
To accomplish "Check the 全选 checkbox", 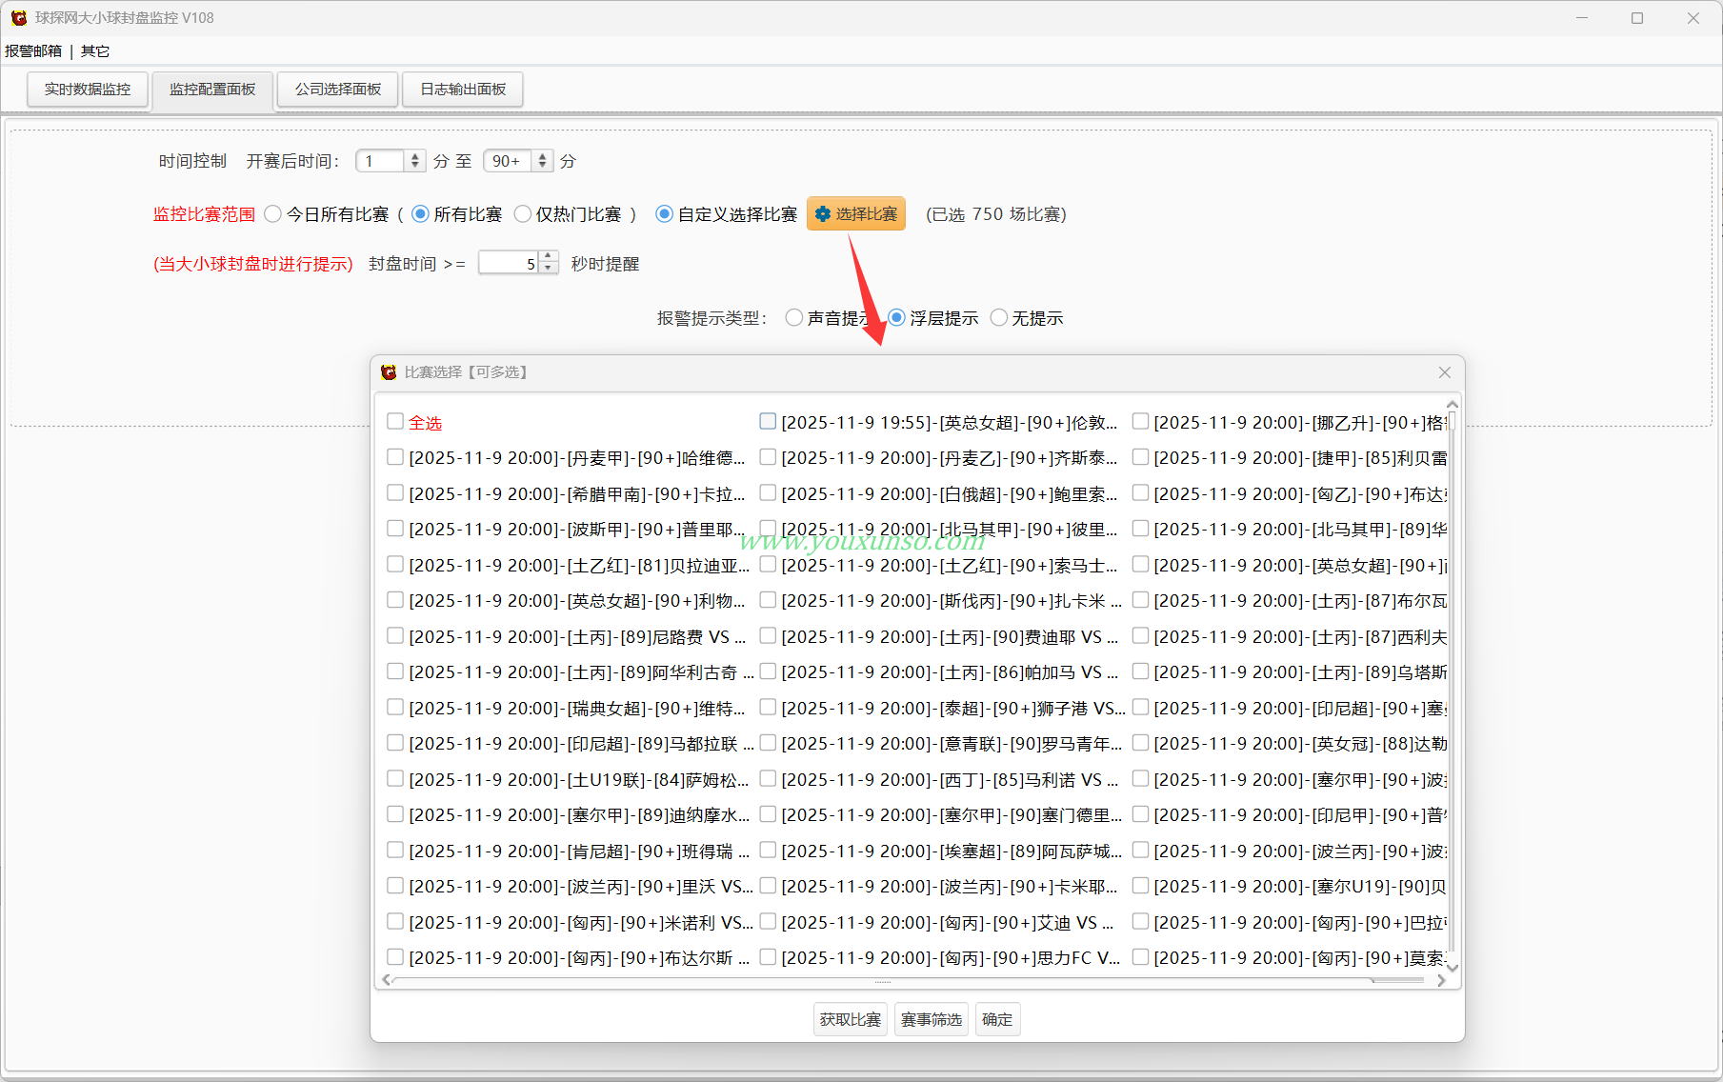I will pos(395,421).
